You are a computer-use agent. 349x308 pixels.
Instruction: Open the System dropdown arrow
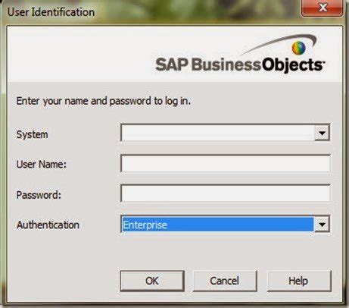pos(322,133)
